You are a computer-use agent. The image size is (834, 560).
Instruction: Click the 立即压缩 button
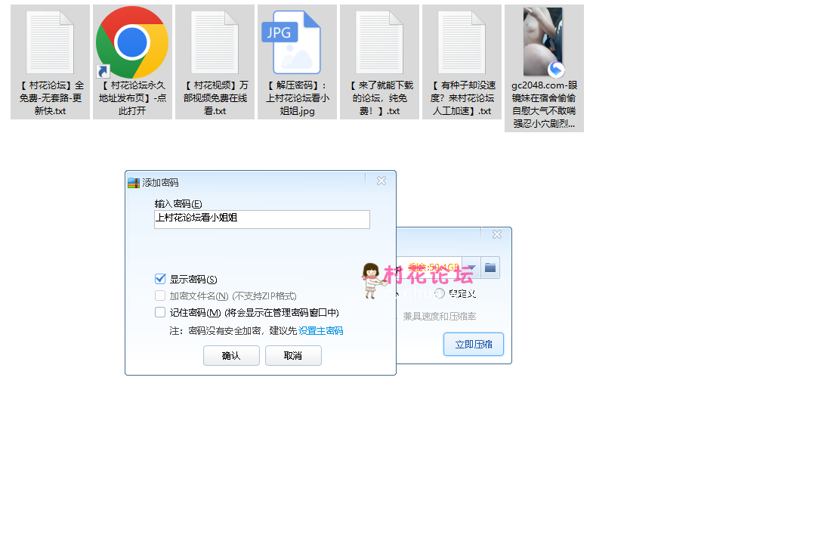click(x=474, y=344)
